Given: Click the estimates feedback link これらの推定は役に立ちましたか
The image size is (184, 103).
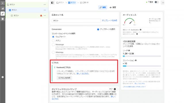Looking at the screenshot, I should click(x=134, y=87).
